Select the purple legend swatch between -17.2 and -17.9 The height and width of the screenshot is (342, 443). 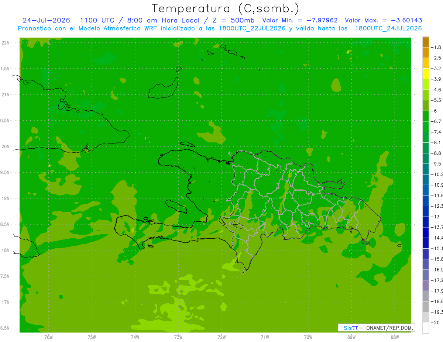[426, 285]
